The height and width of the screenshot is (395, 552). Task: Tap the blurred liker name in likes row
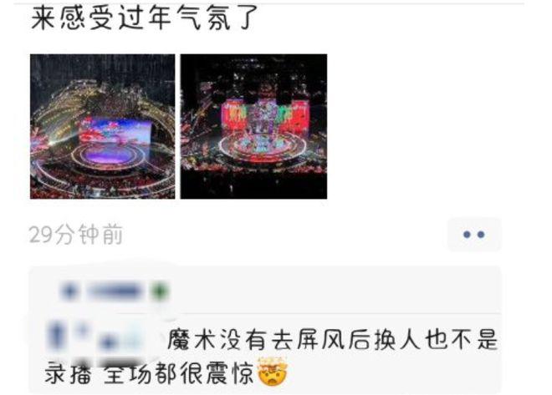pos(115,291)
